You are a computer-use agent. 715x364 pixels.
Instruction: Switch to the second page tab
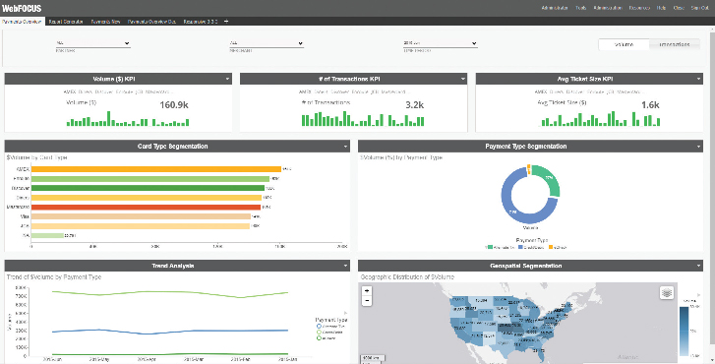(66, 22)
